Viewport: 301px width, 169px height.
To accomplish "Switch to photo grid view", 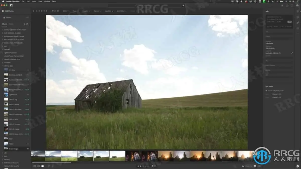I will [34, 166].
